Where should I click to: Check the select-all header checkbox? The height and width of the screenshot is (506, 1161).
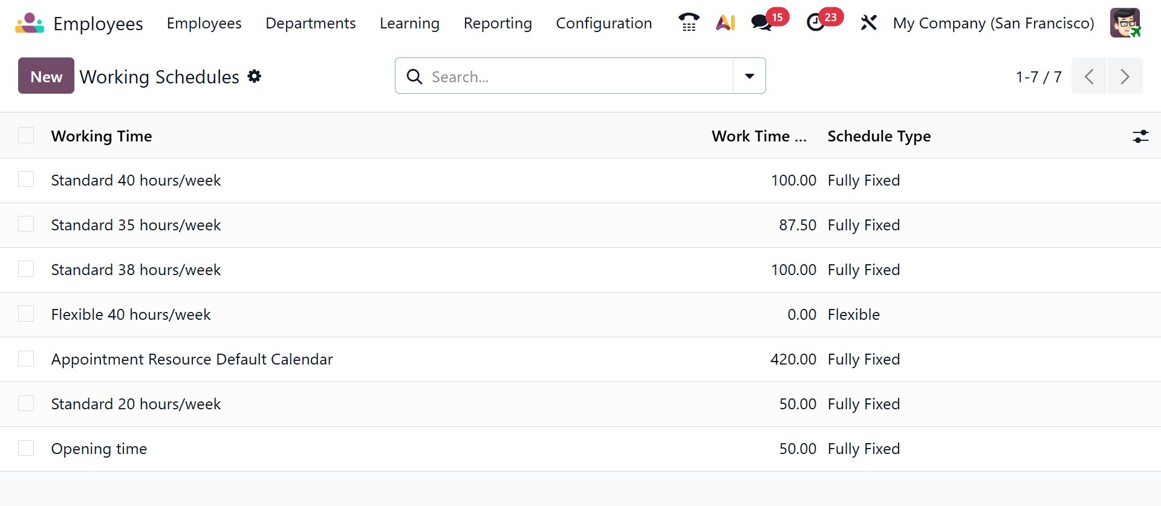[26, 135]
